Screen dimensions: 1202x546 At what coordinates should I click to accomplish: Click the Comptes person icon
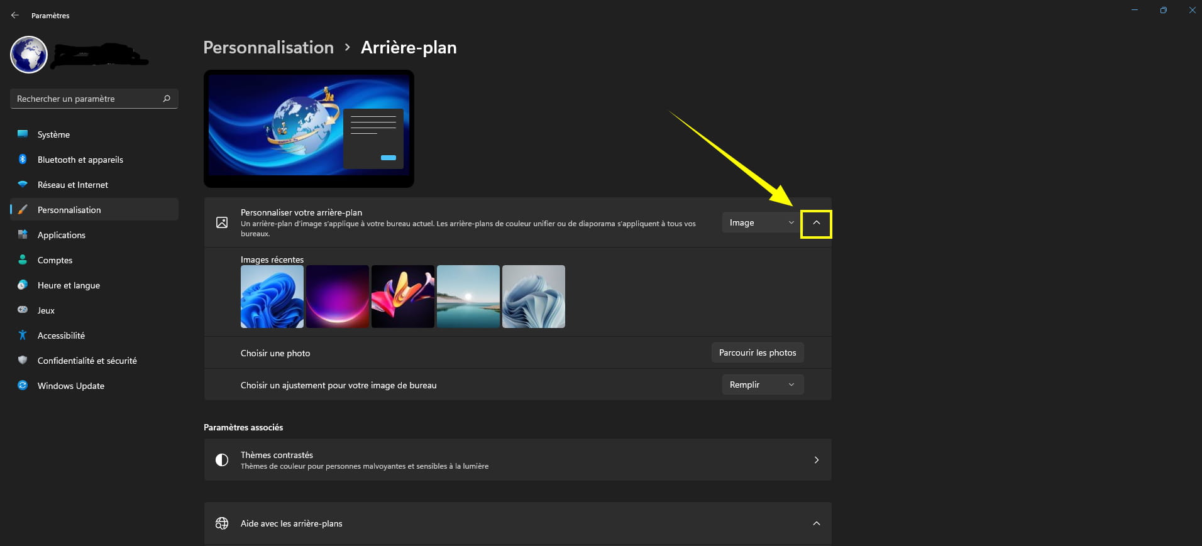coord(23,259)
